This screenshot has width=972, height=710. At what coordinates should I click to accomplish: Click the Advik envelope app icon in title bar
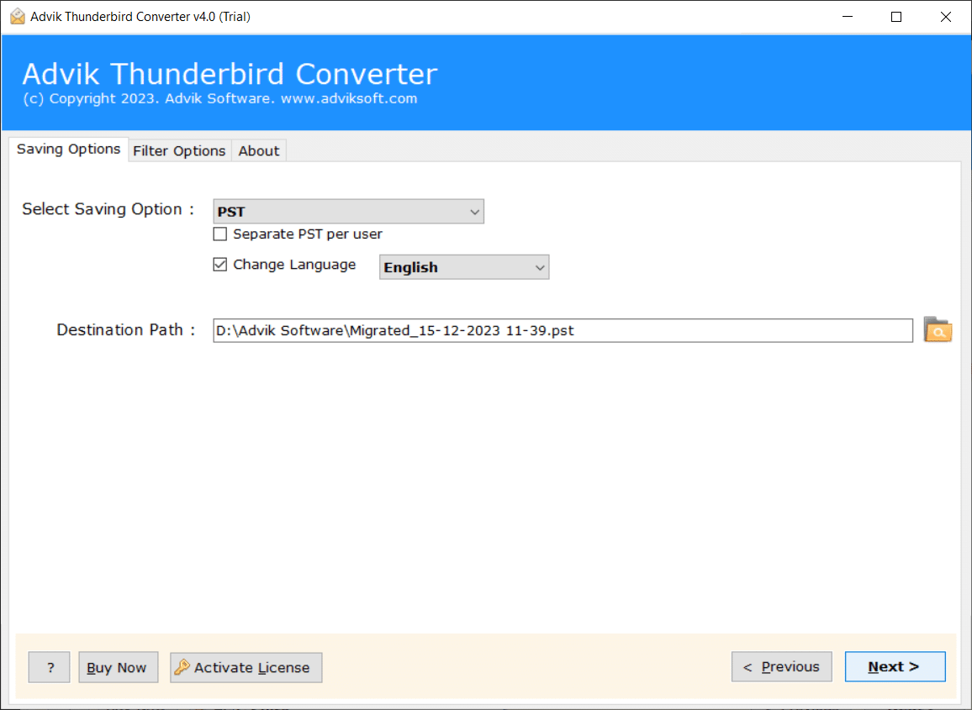click(x=18, y=16)
